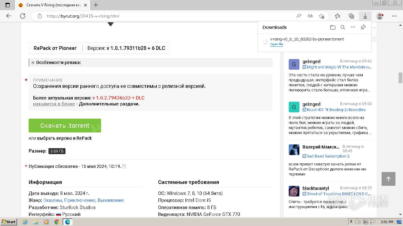Refresh the byrut.org page
Image resolution: width=403 pixels, height=226 pixels.
[23, 16]
